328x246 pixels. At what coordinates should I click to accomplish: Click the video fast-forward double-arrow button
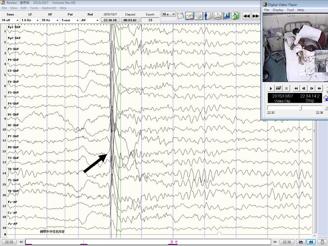click(319, 88)
